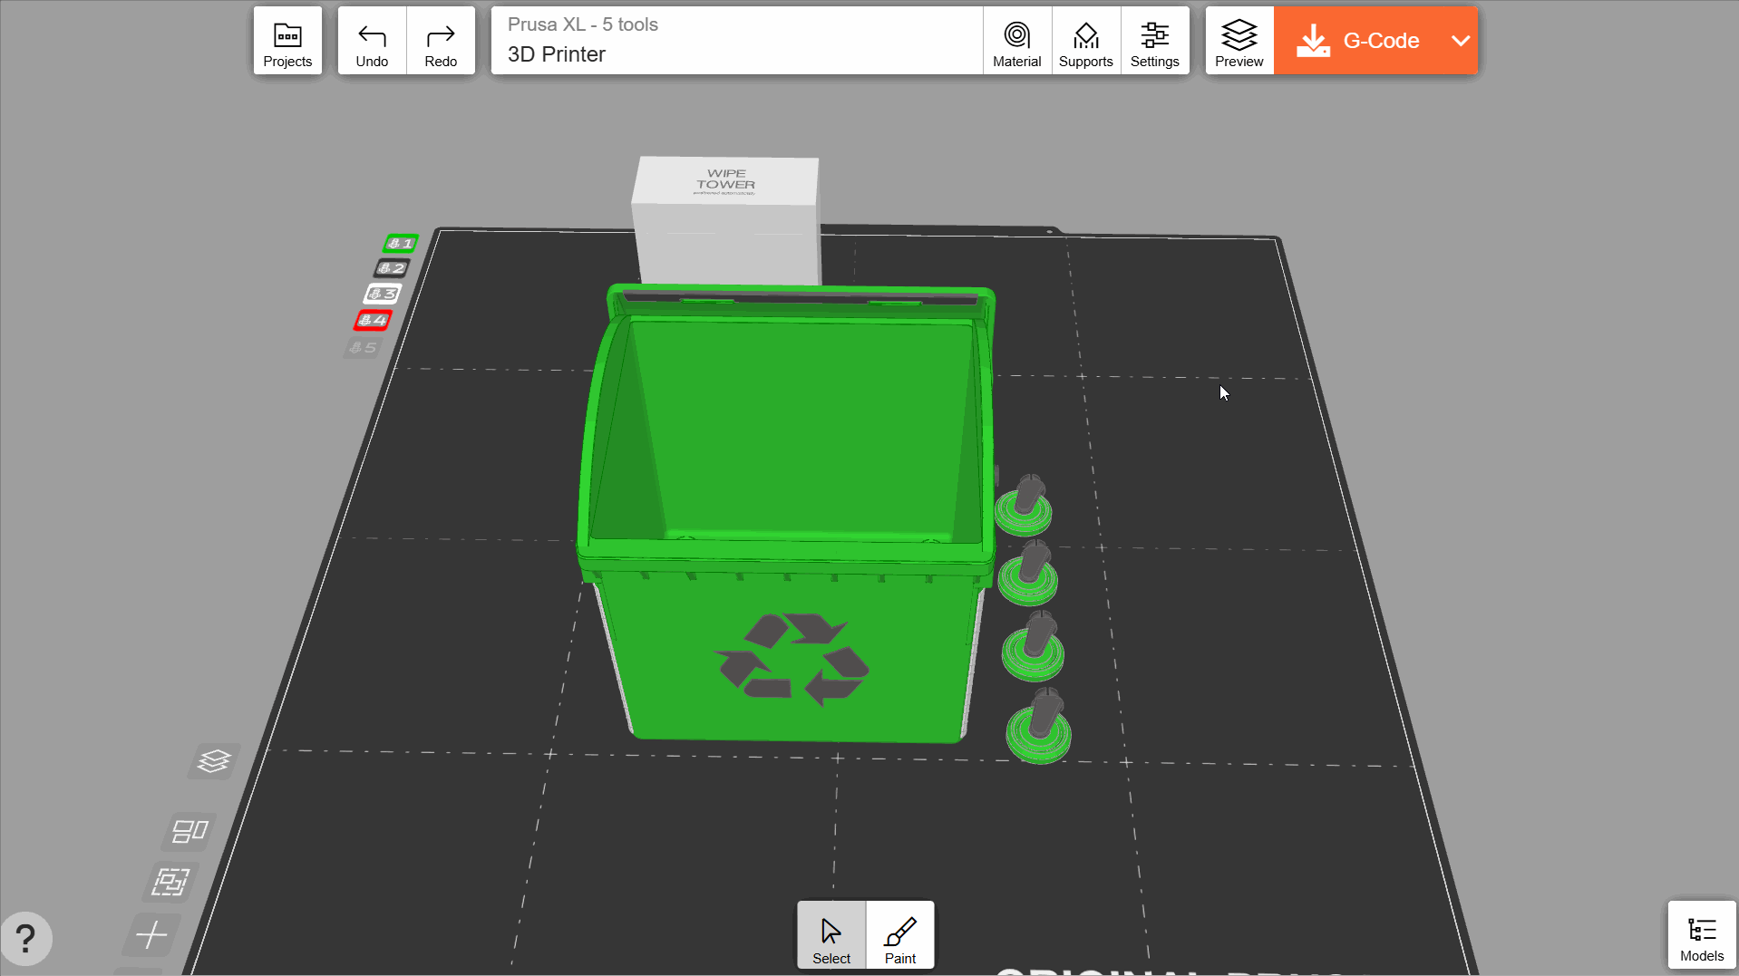The width and height of the screenshot is (1739, 976).
Task: Expand the G-Code export dropdown arrow
Action: pyautogui.click(x=1460, y=41)
